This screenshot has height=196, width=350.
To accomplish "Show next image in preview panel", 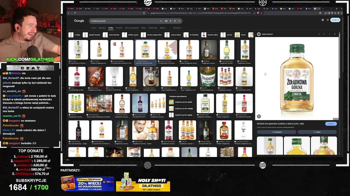I will 324,34.
